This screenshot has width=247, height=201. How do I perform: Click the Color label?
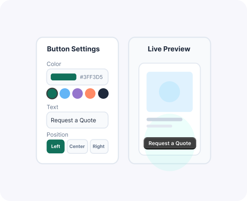pyautogui.click(x=54, y=64)
